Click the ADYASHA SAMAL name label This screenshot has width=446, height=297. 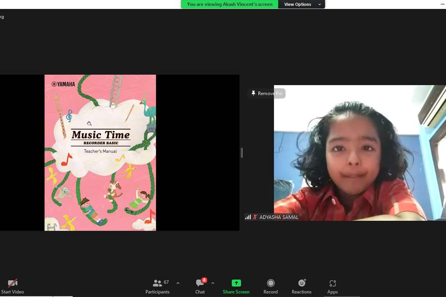pos(279,217)
